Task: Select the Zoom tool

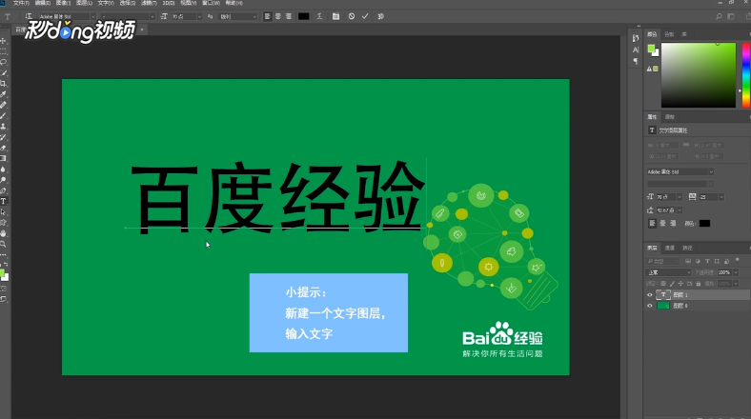Action: point(4,244)
